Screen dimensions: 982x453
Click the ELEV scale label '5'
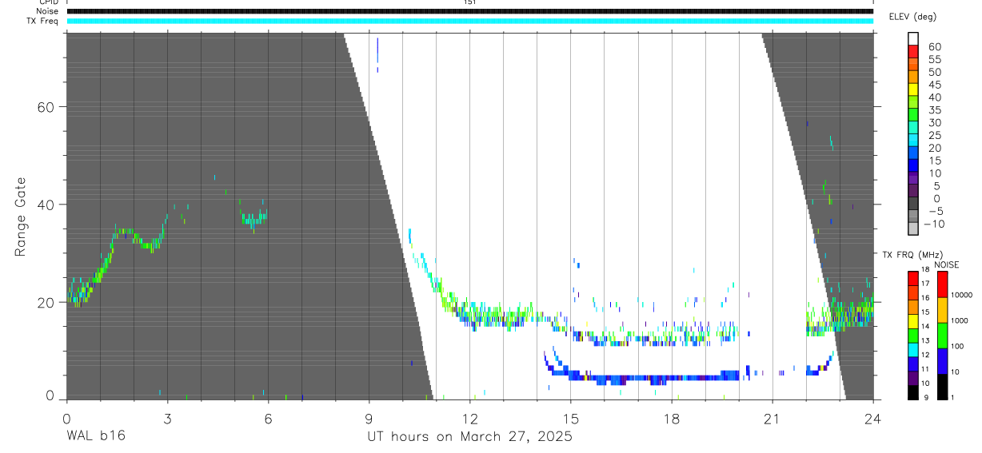coord(937,186)
